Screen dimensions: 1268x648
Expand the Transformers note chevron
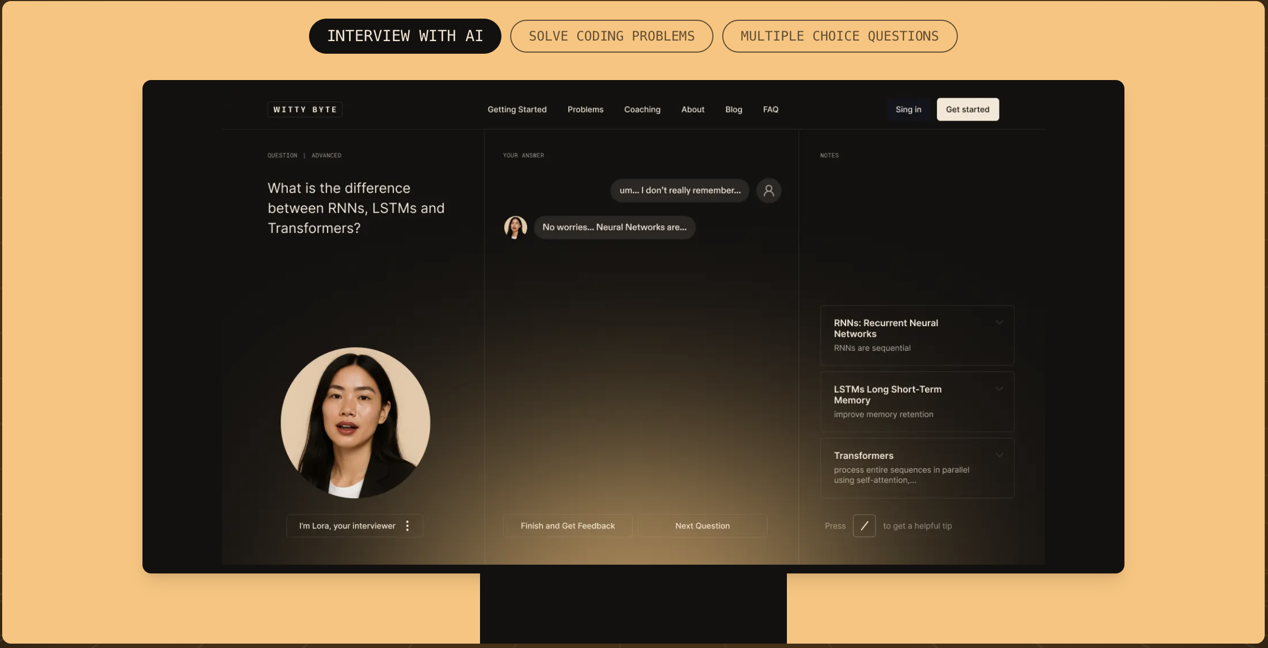999,456
